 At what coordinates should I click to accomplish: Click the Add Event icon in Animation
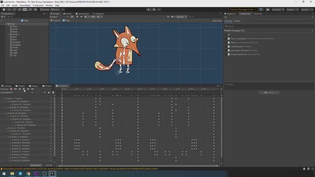53,92
